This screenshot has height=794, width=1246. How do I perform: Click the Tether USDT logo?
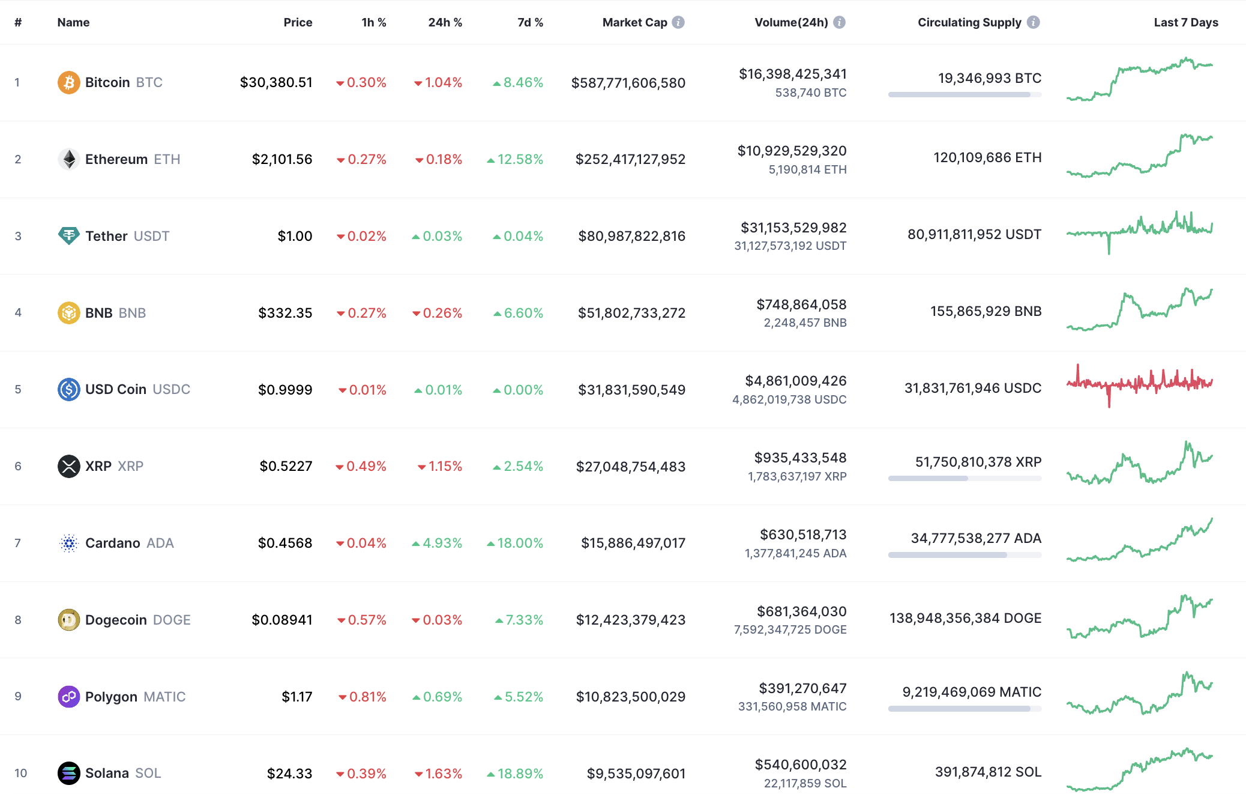click(69, 236)
